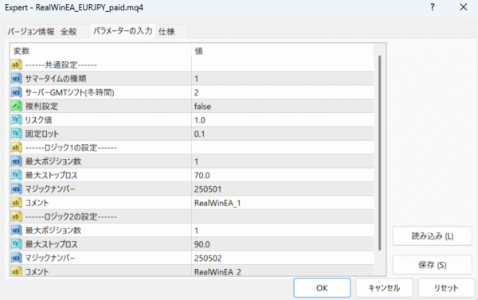The width and height of the screenshot is (478, 300).
Task: Open the バージョン情報 tab
Action: [x=31, y=31]
